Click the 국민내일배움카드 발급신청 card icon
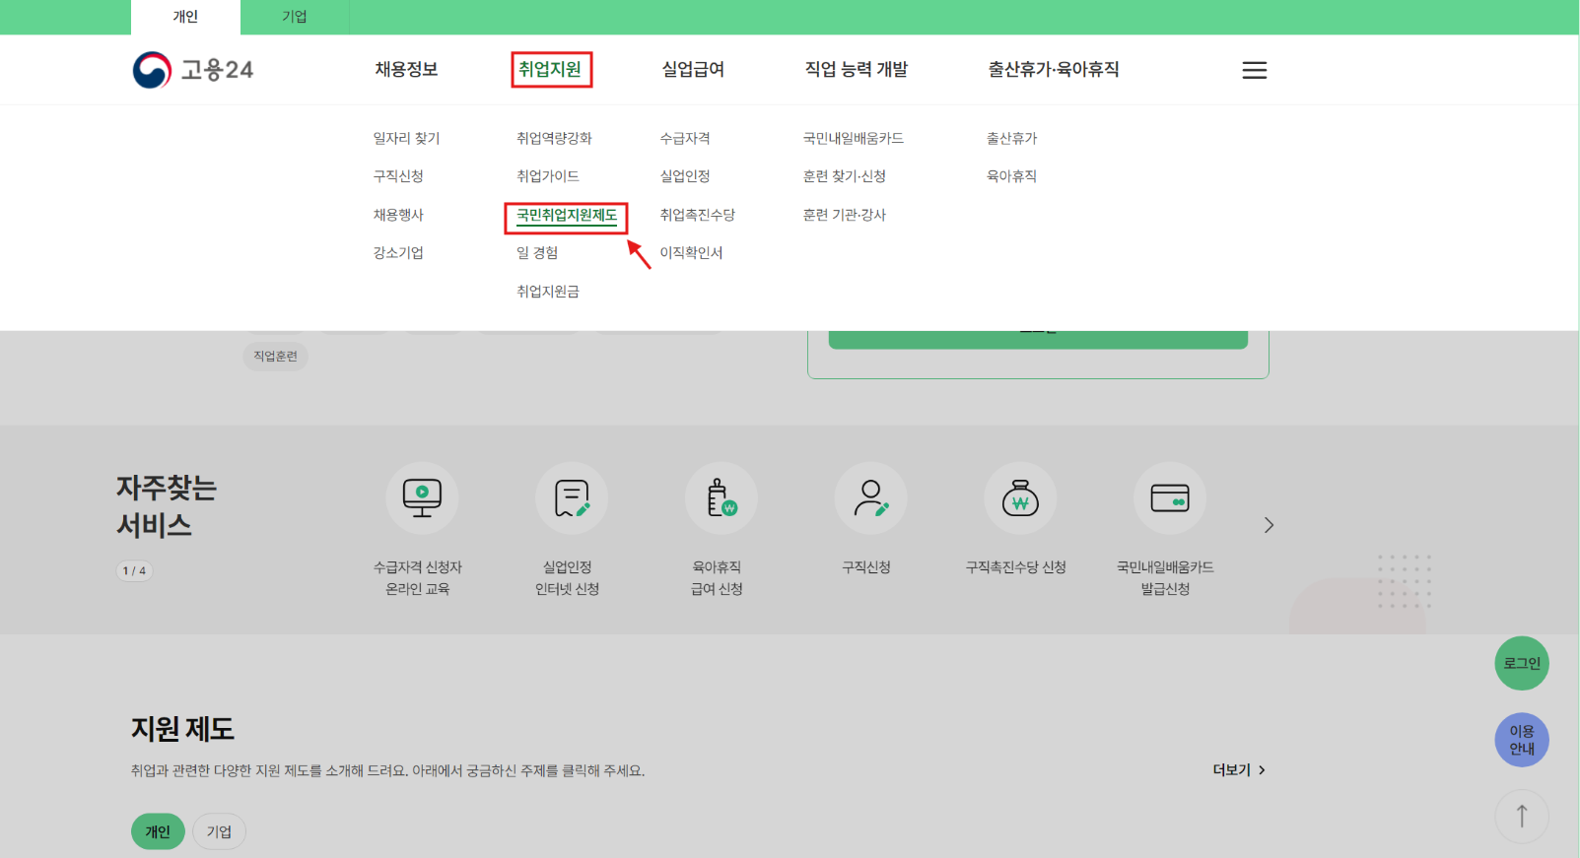This screenshot has height=858, width=1580. [x=1170, y=497]
